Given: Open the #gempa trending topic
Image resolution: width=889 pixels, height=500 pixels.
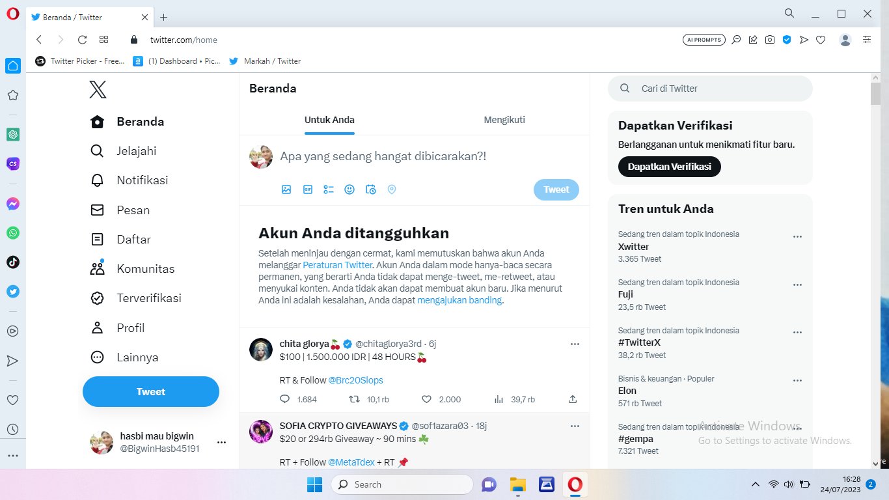Looking at the screenshot, I should pyautogui.click(x=636, y=439).
